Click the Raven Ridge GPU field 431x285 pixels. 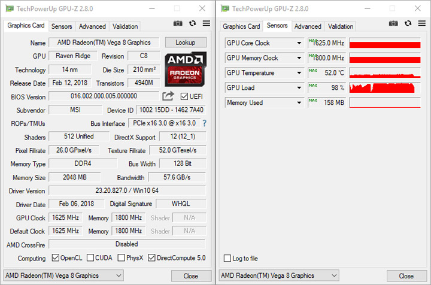point(73,56)
